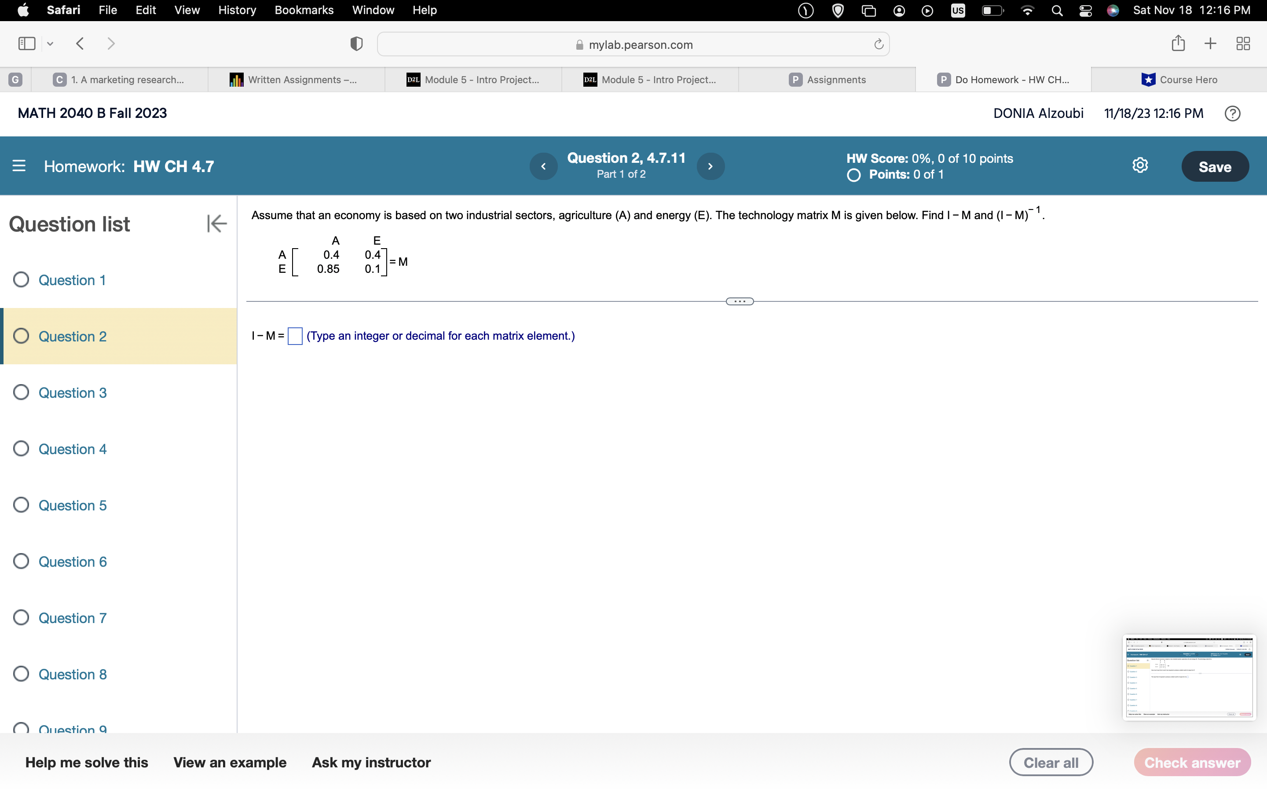Open the Wi-Fi menu bar icon
1267x792 pixels.
tap(1027, 10)
